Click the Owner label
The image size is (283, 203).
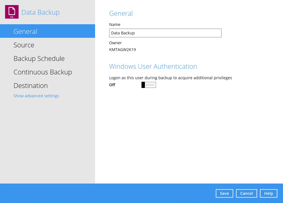coord(115,43)
